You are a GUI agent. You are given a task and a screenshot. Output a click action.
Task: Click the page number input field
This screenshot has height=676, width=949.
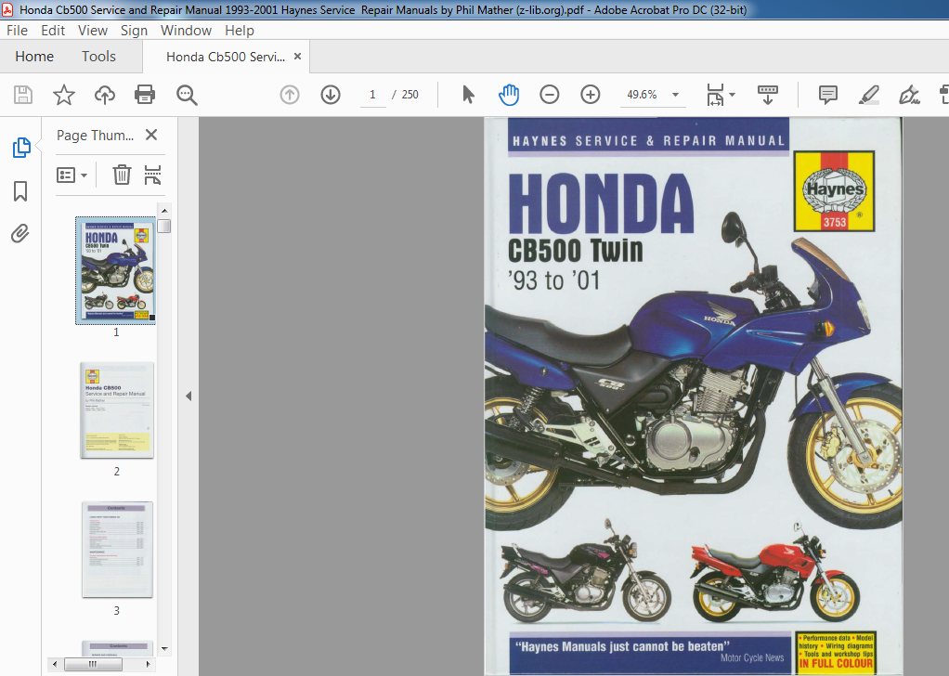373,95
